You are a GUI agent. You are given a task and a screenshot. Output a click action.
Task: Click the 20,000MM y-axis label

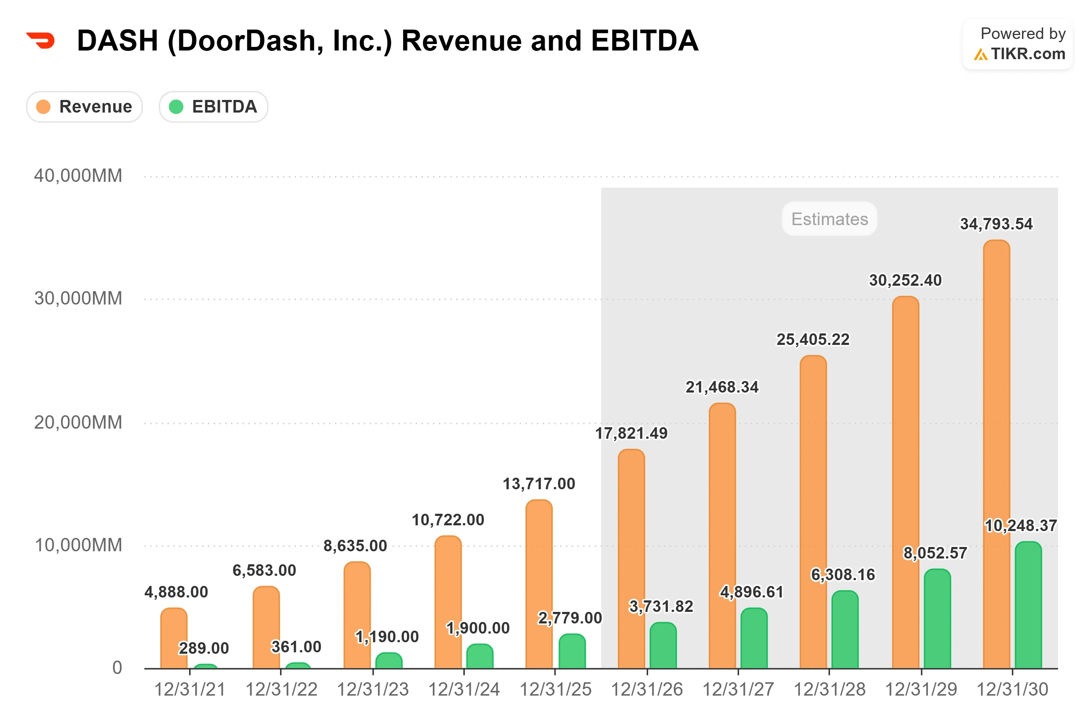point(78,422)
